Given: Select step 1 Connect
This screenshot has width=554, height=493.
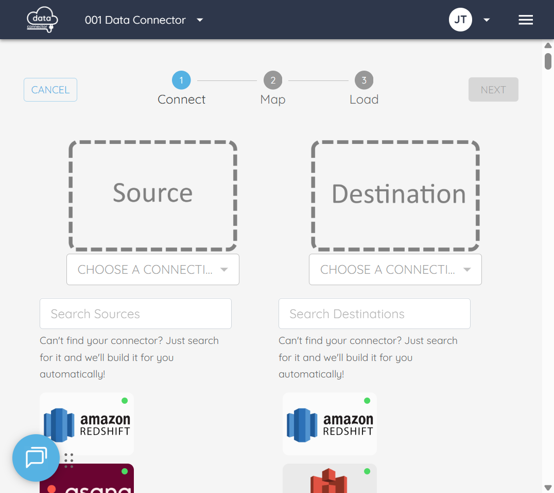Looking at the screenshot, I should [x=181, y=89].
